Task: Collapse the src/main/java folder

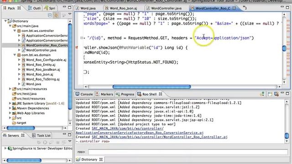Action: pos(10,26)
